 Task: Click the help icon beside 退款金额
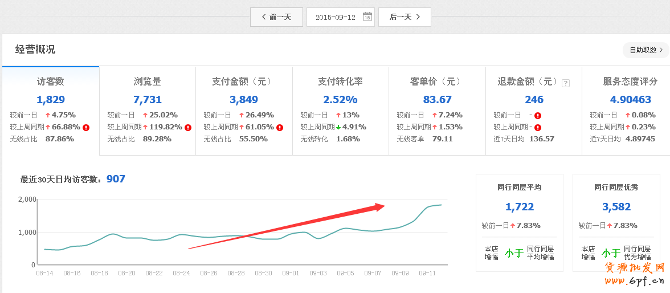(566, 83)
